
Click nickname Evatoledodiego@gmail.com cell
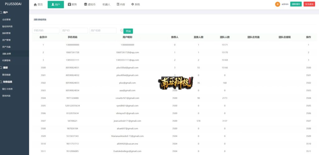[127, 151]
